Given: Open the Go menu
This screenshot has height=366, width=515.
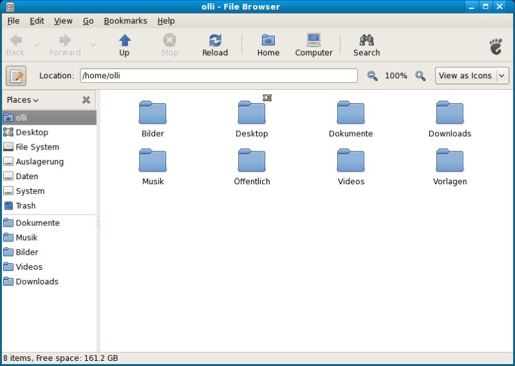Looking at the screenshot, I should [88, 21].
